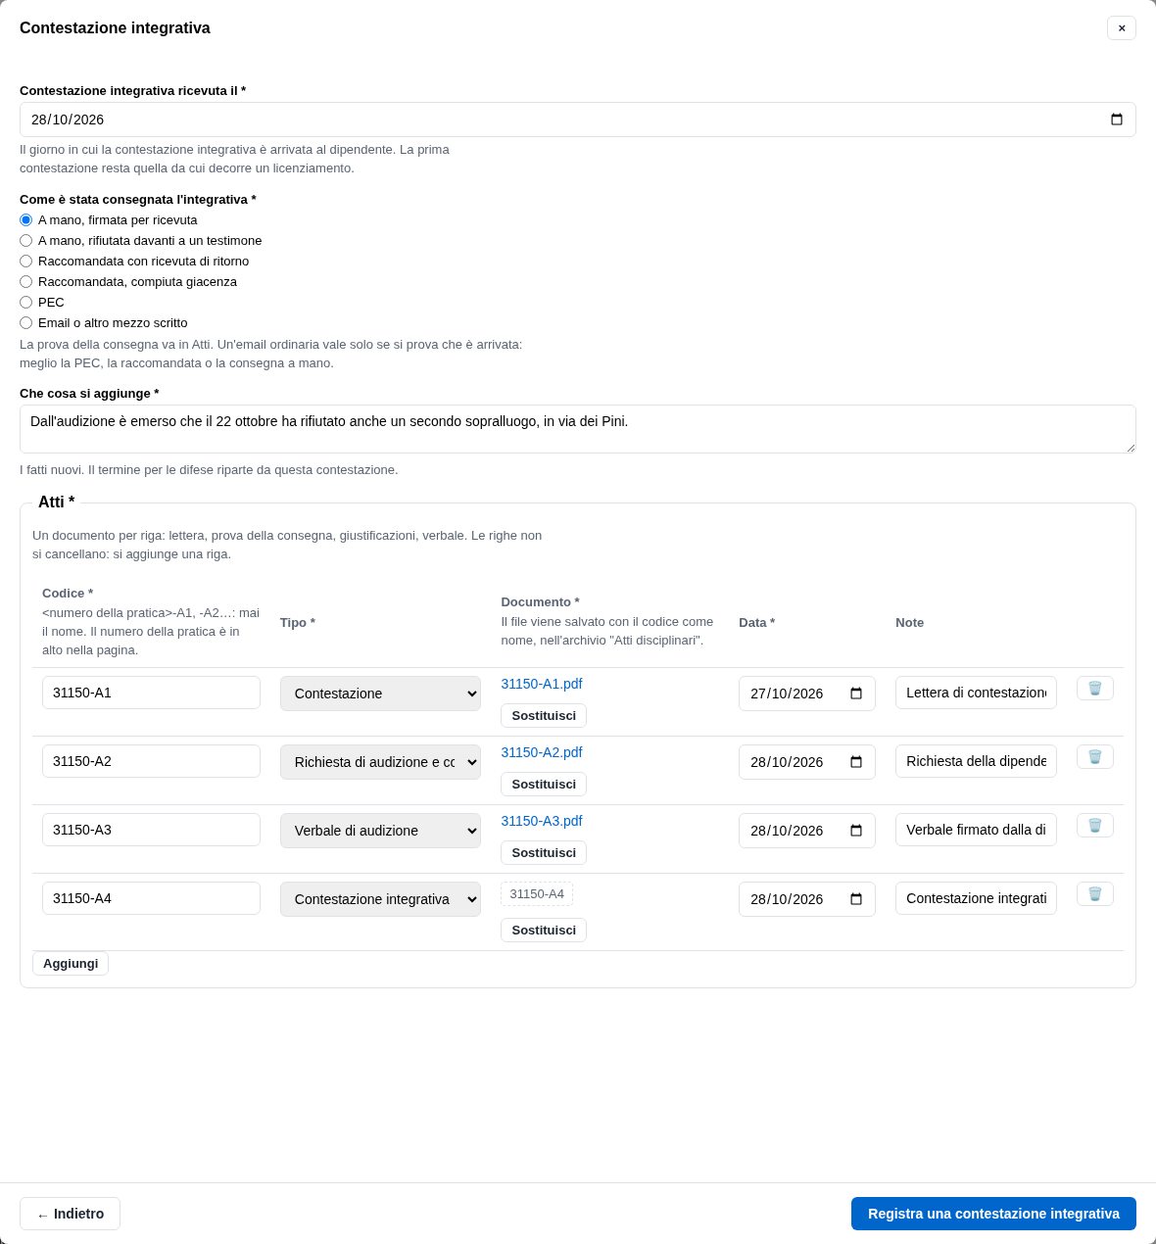
Task: Click Sostituisci for the 31150-A2.pdf document
Action: [544, 785]
